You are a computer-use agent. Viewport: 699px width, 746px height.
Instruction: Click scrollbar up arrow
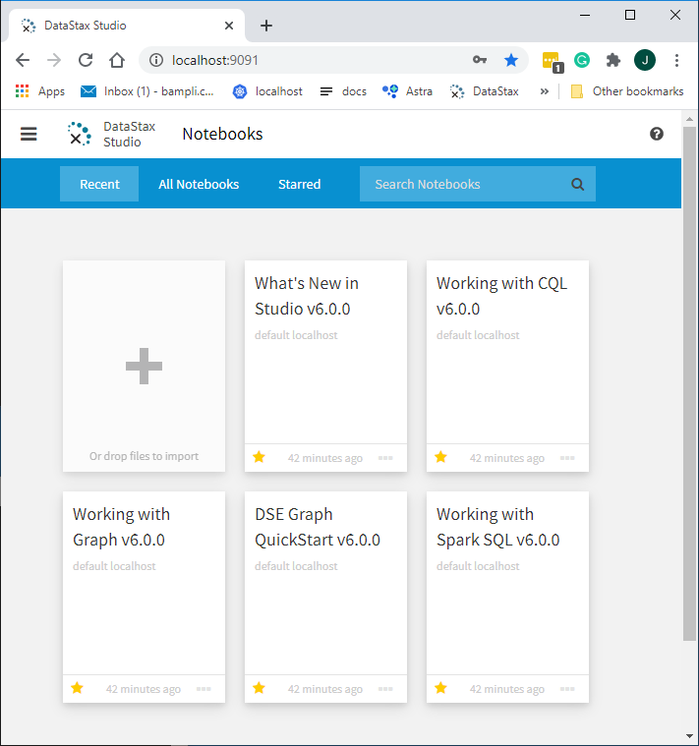coord(689,119)
